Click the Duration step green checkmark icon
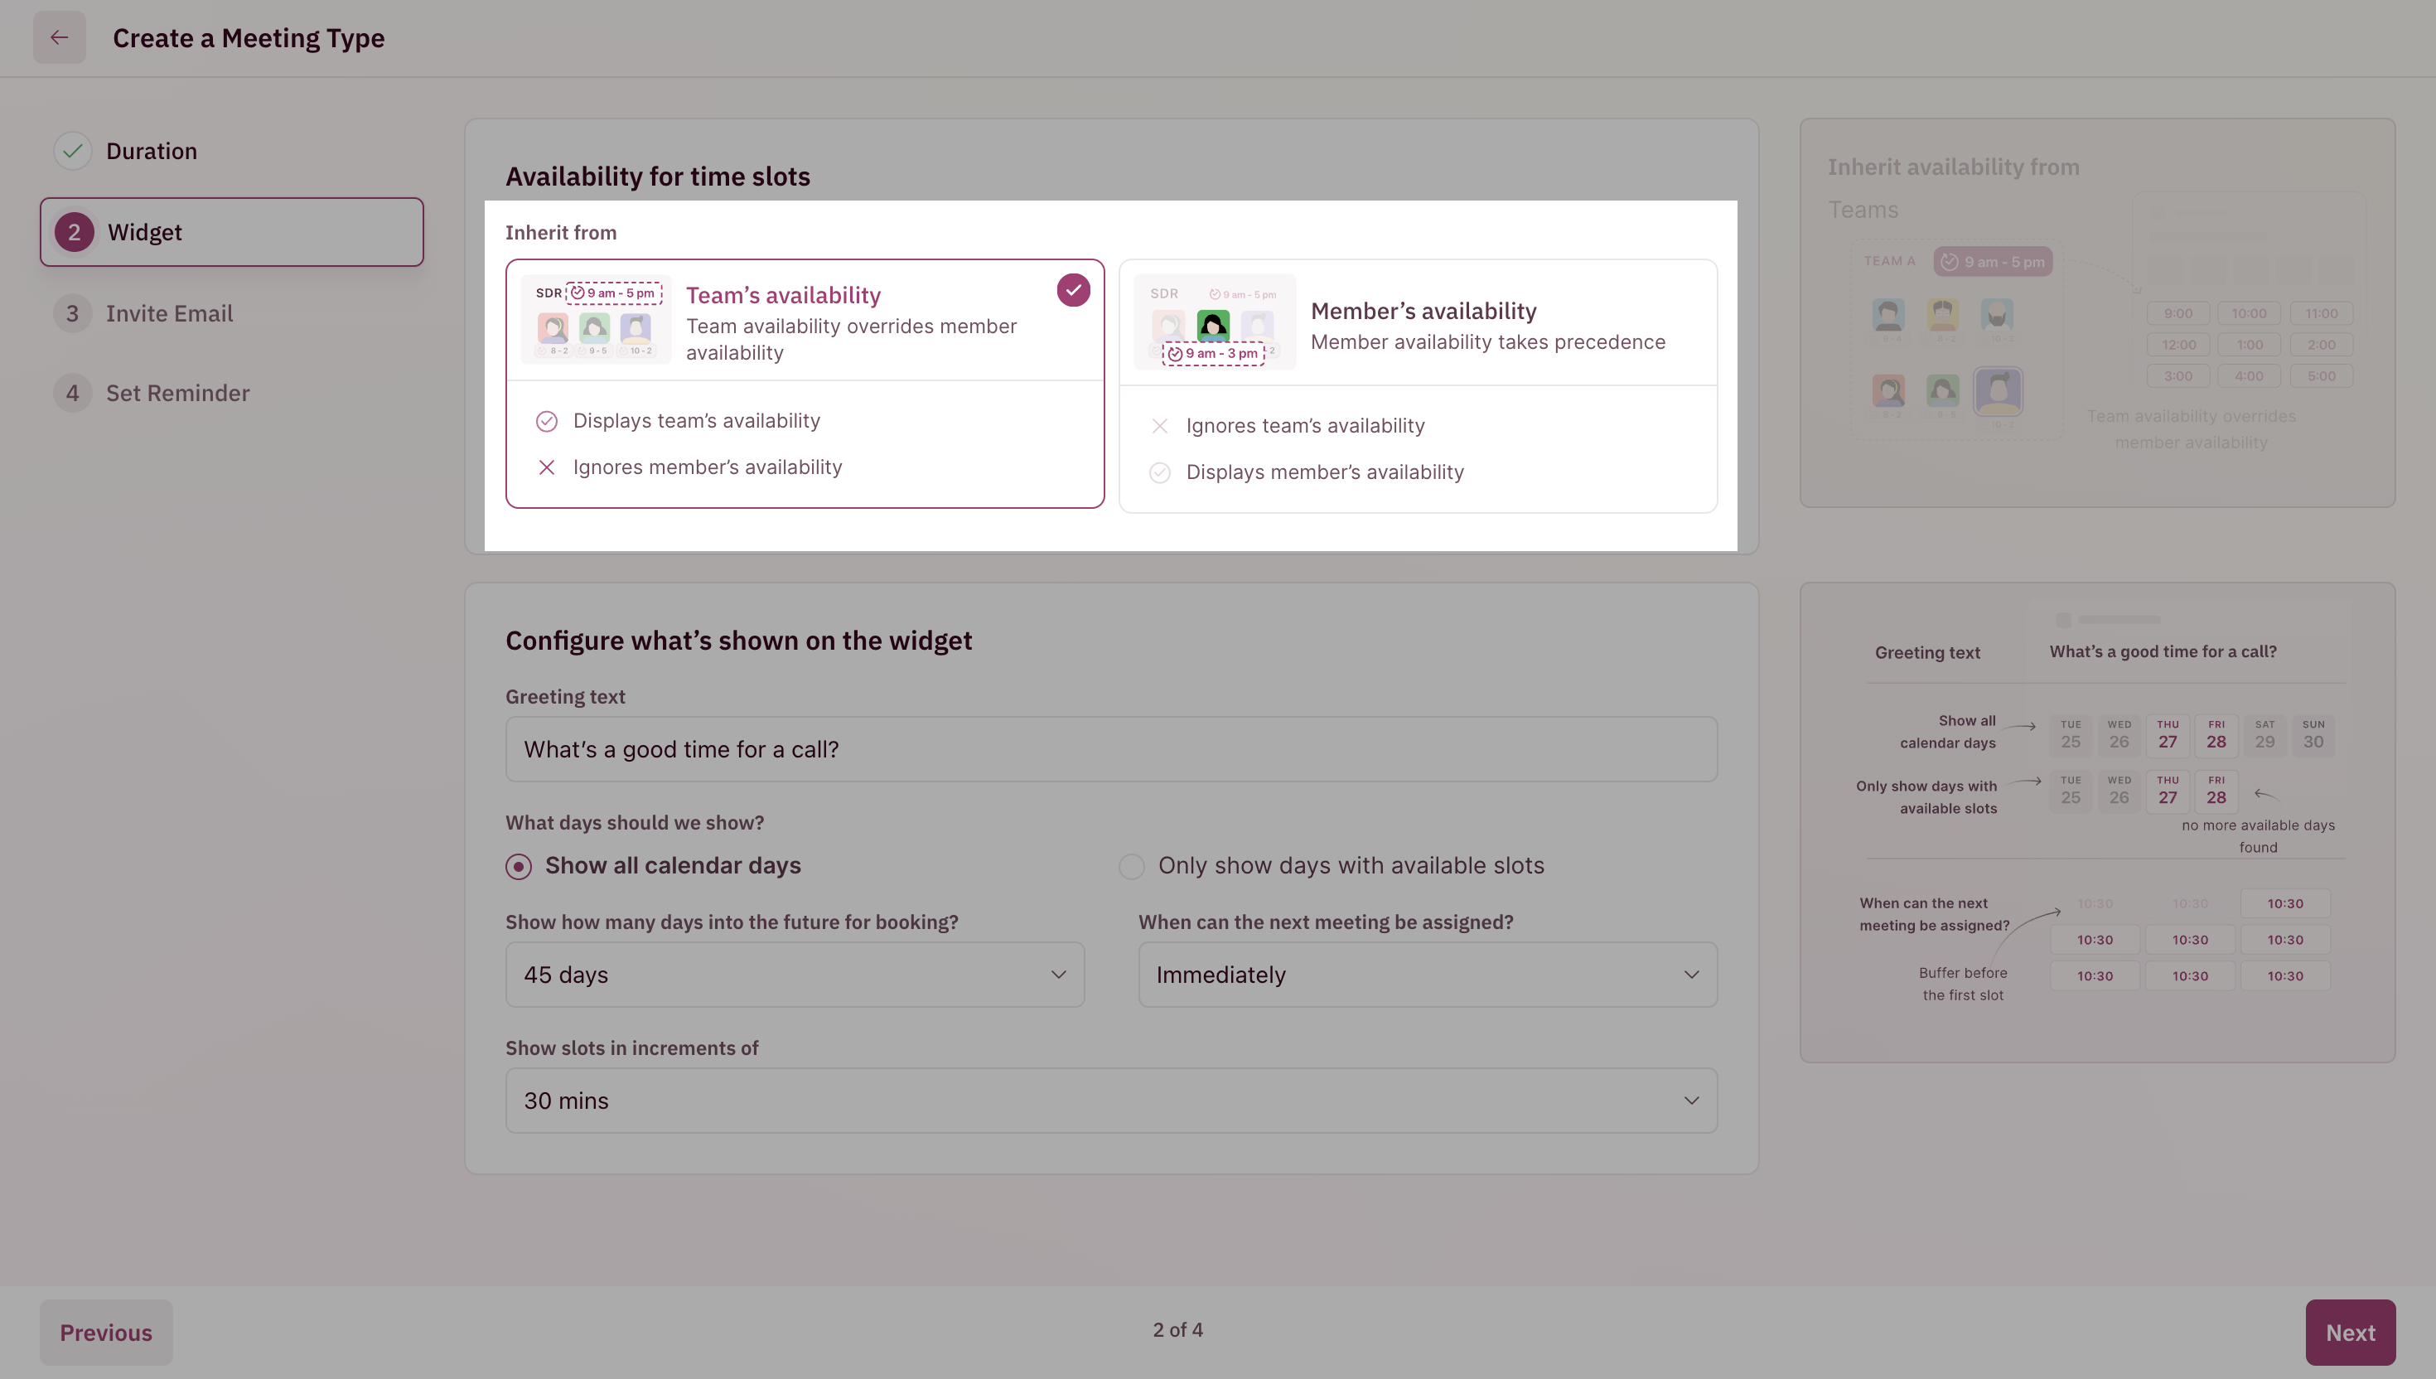The height and width of the screenshot is (1379, 2436). point(73,152)
